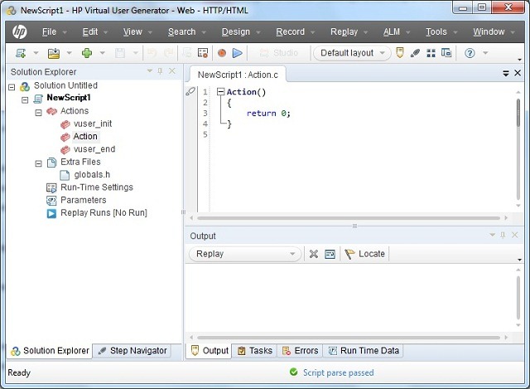Open the Record menu

[x=291, y=32]
